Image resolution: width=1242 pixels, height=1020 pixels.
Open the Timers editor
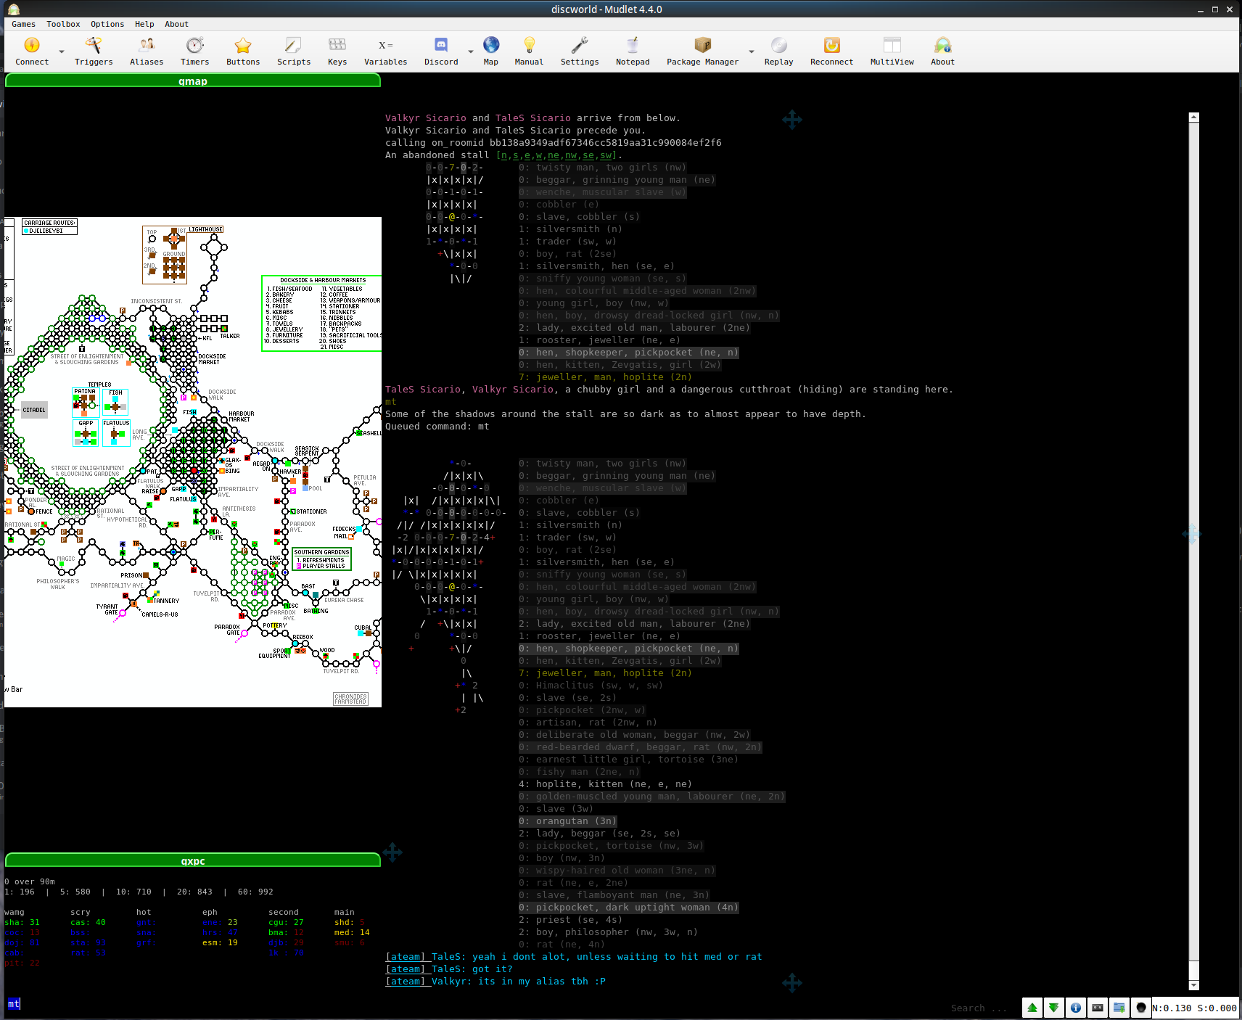pyautogui.click(x=194, y=52)
